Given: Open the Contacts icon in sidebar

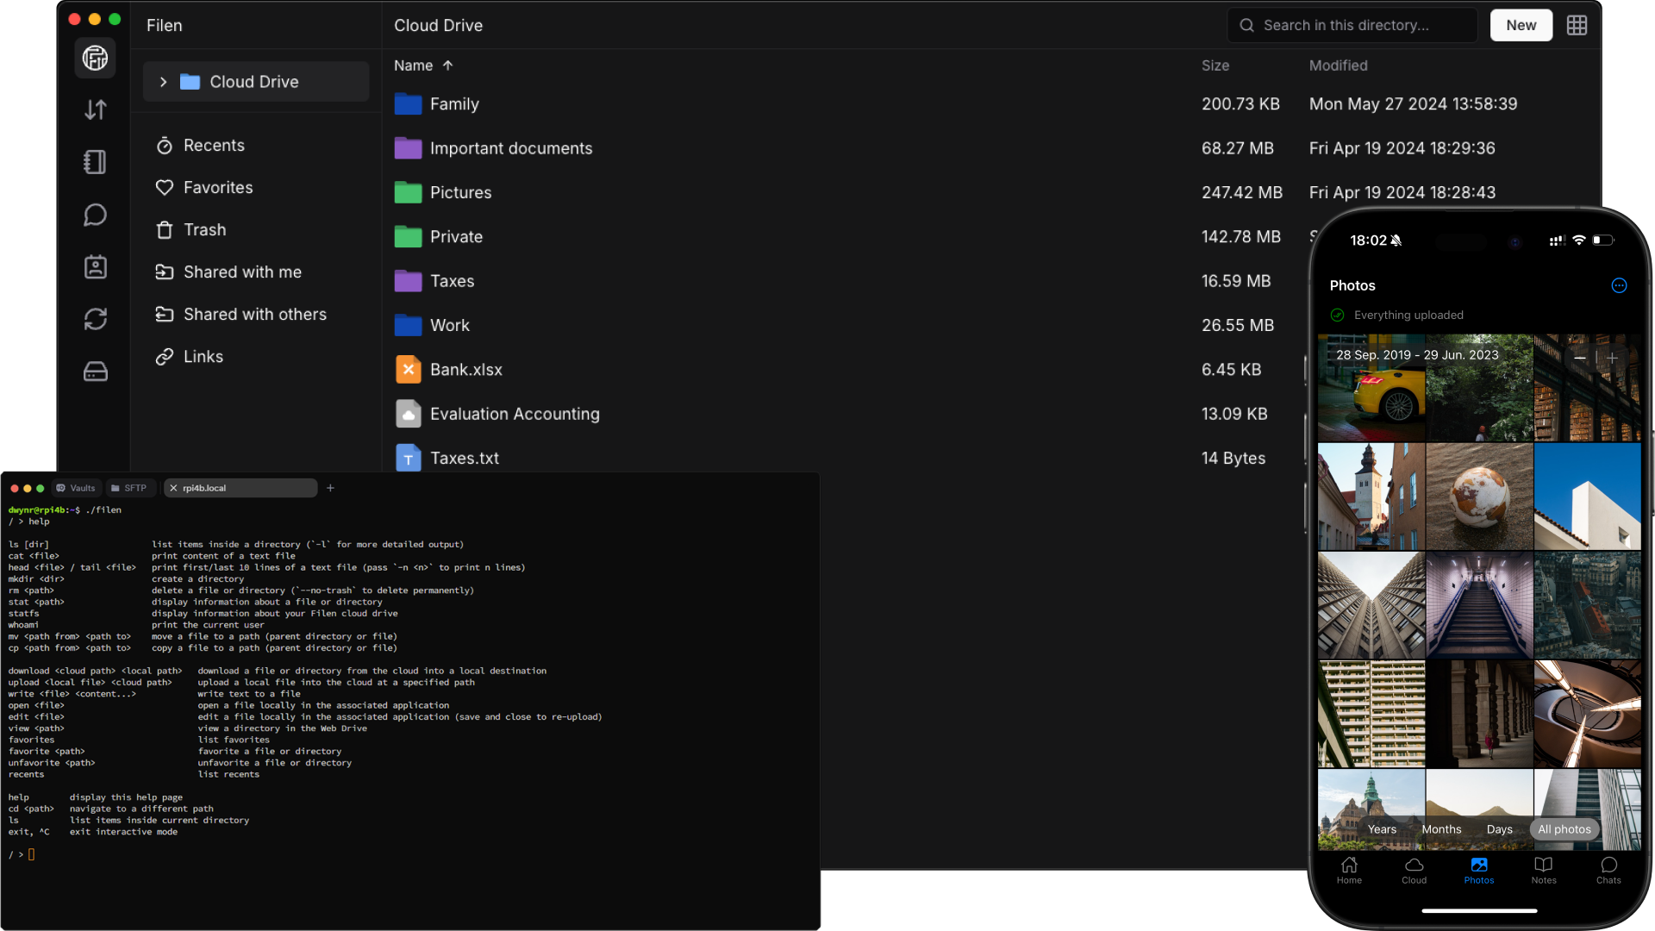Looking at the screenshot, I should click(95, 267).
